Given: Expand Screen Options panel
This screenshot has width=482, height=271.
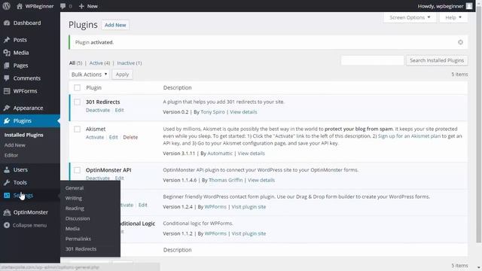Looking at the screenshot, I should (410, 18).
